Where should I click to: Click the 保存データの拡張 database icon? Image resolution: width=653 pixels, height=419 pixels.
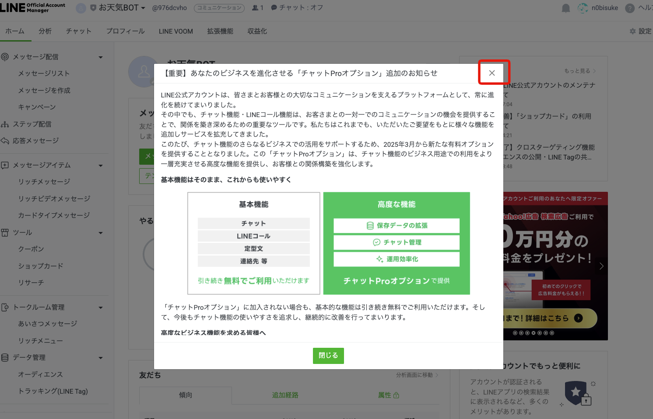(x=370, y=226)
